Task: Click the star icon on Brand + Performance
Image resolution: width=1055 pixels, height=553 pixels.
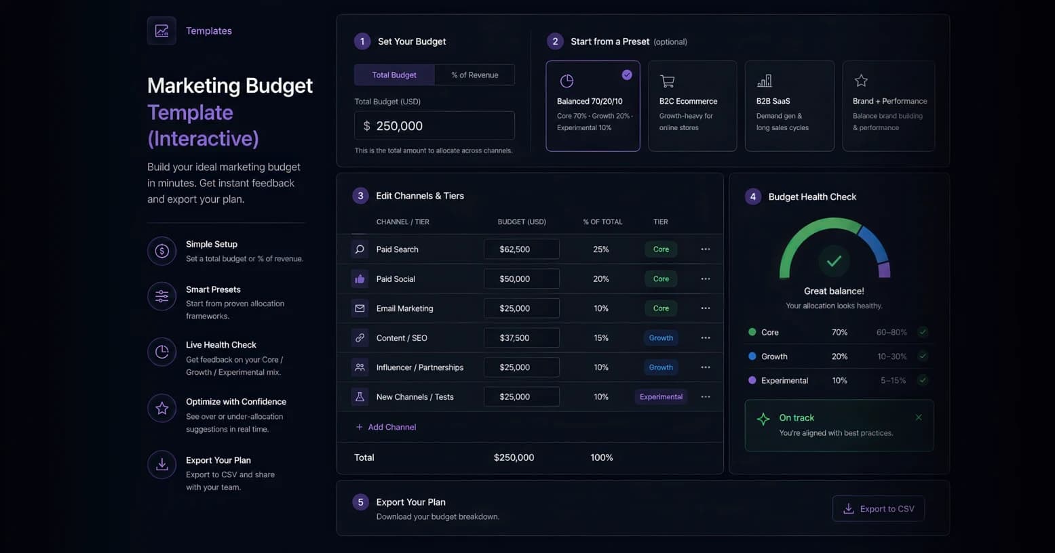Action: coord(861,81)
